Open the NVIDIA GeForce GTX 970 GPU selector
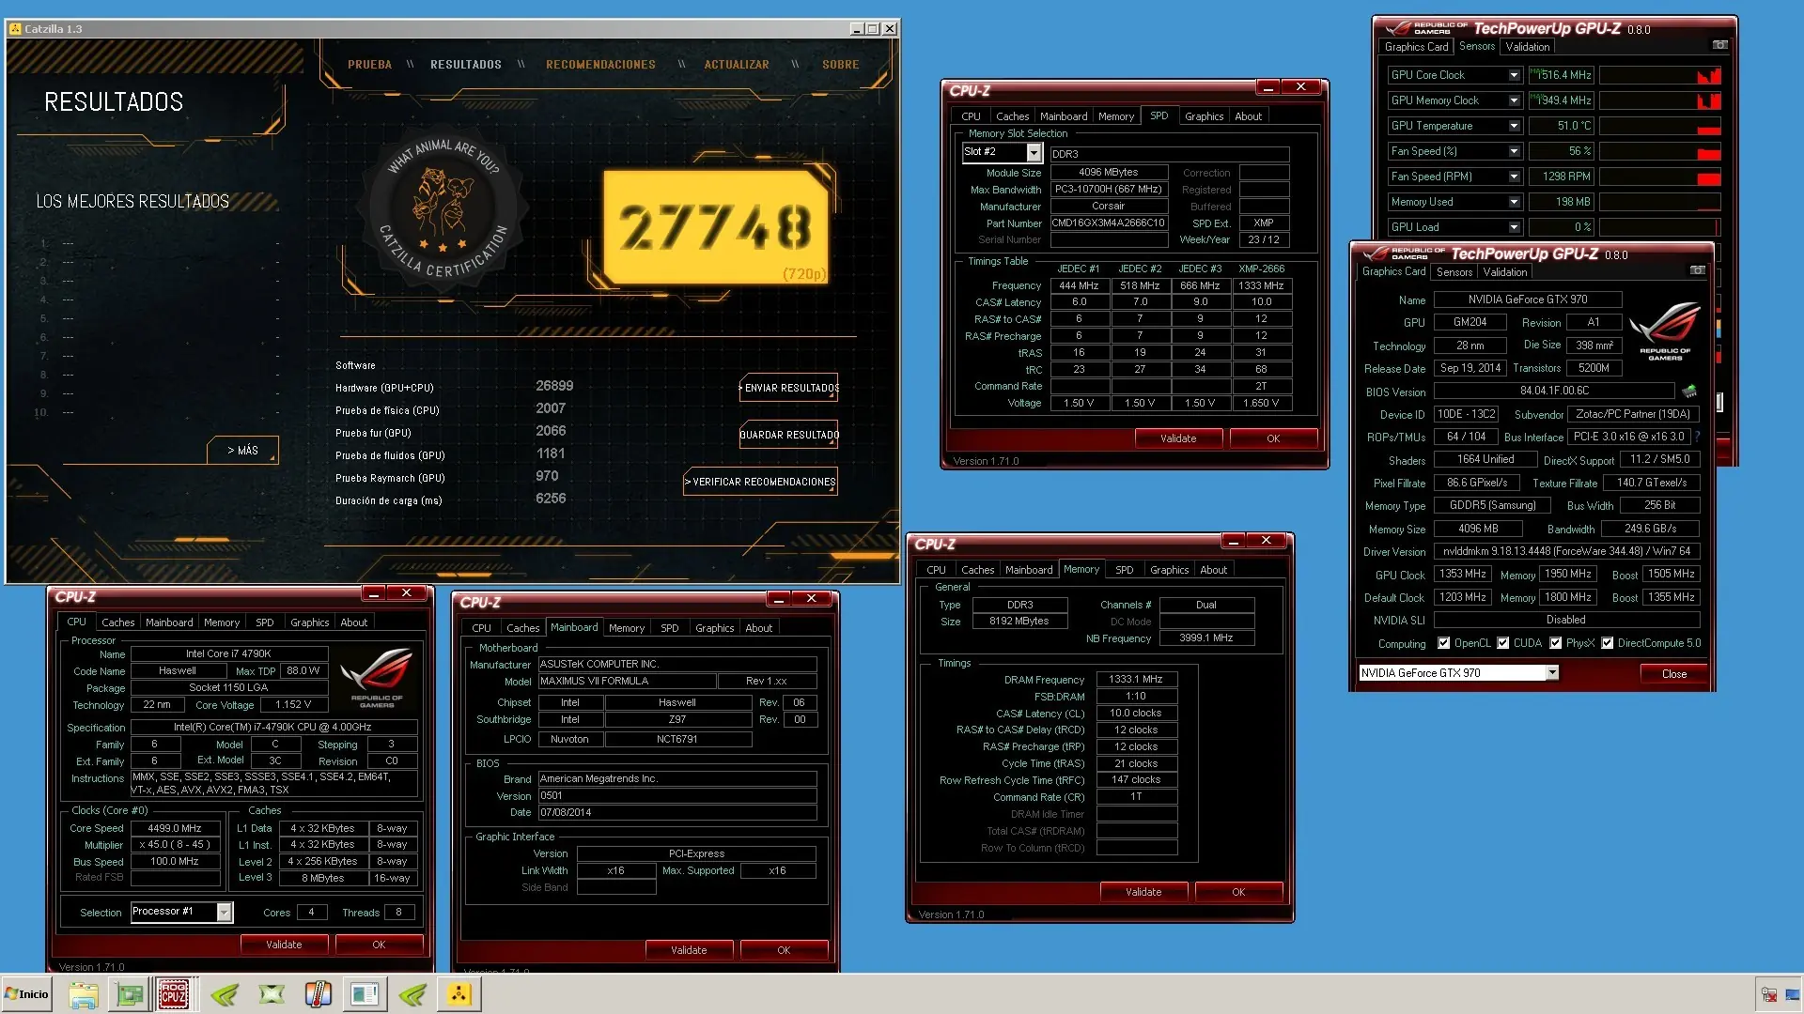The width and height of the screenshot is (1804, 1014). tap(1552, 672)
